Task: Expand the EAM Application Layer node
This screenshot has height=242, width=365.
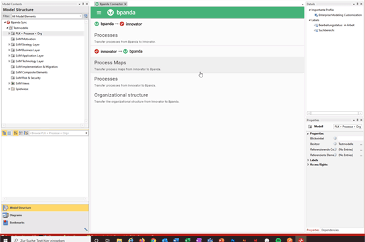Action: pyautogui.click(x=9, y=56)
